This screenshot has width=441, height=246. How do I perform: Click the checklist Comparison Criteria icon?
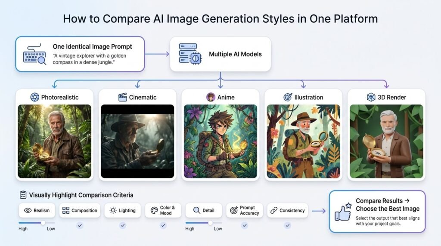23,195
